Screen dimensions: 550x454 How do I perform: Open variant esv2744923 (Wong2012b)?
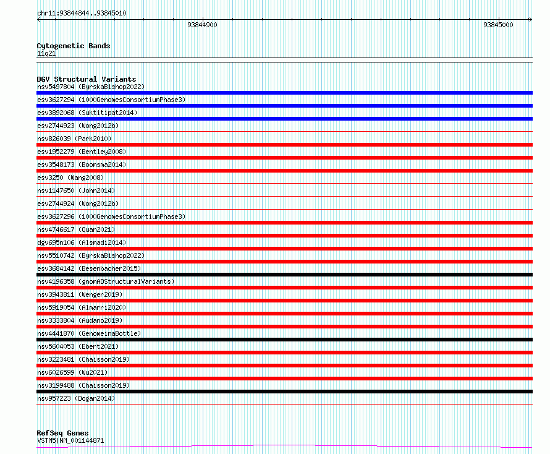78,126
